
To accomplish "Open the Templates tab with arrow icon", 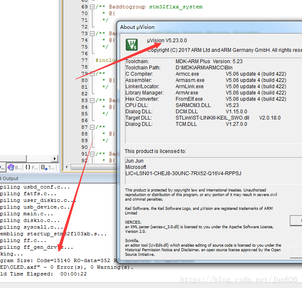I will [48, 168].
